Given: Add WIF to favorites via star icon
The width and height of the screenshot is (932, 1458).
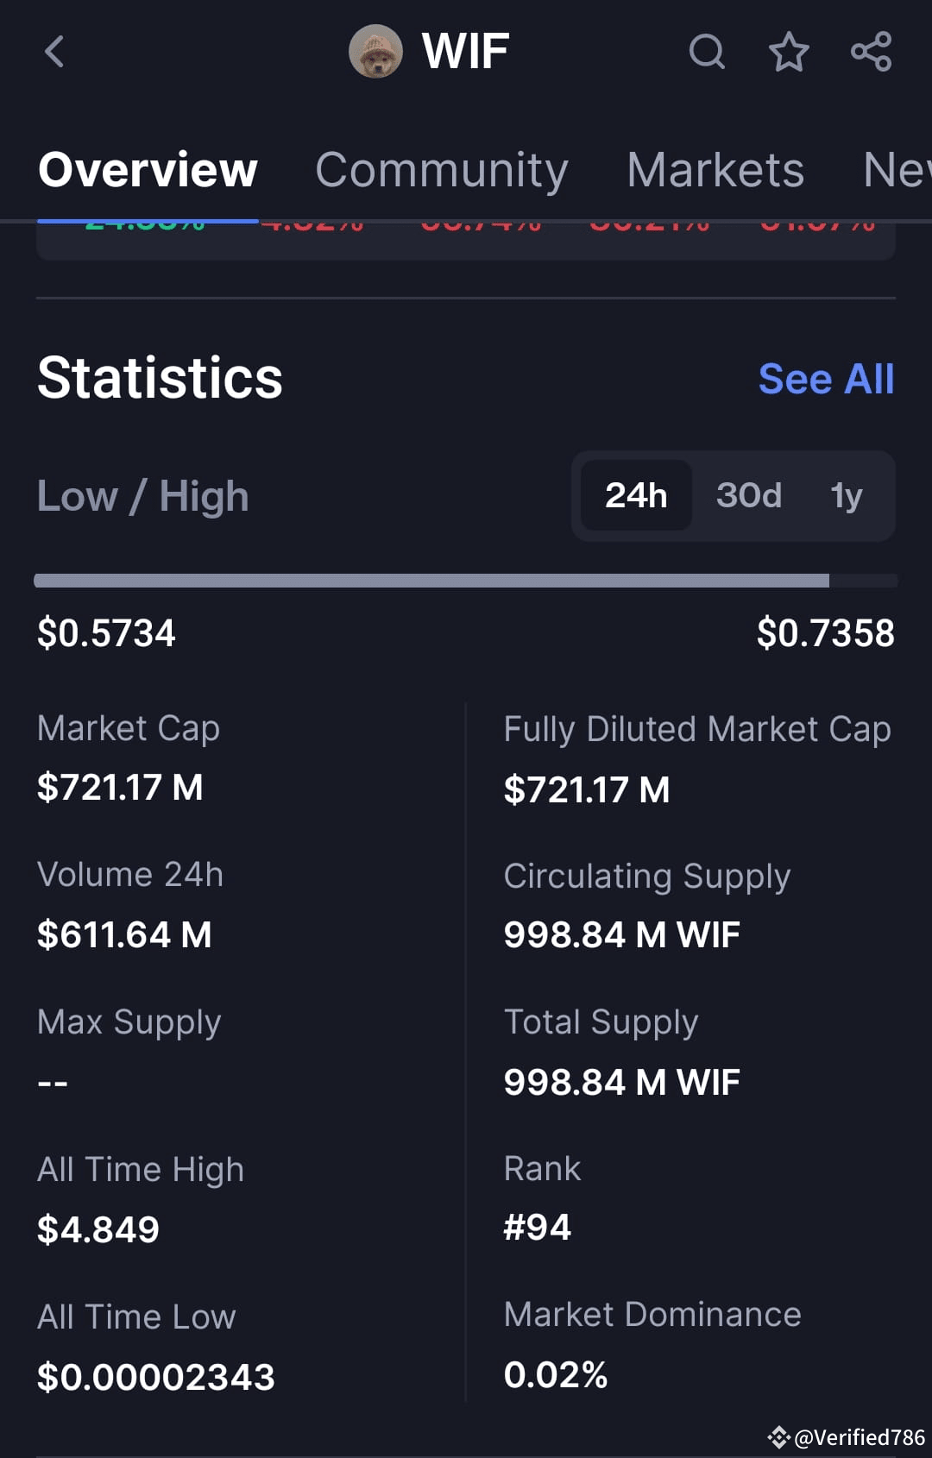Looking at the screenshot, I should click(x=789, y=52).
